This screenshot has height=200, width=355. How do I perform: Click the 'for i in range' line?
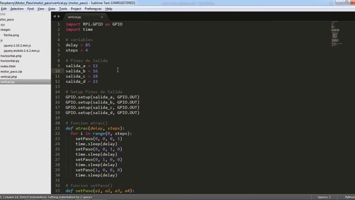pos(101,133)
